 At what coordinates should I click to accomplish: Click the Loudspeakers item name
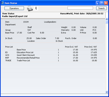[50, 22]
